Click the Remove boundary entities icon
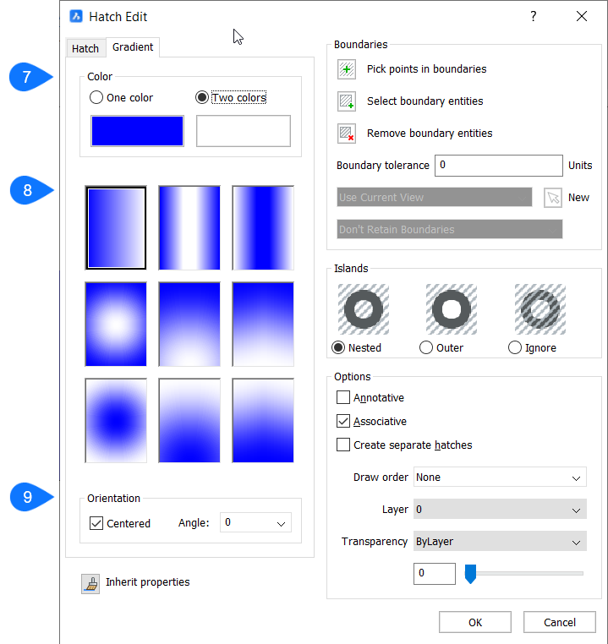608x644 pixels. tap(347, 134)
